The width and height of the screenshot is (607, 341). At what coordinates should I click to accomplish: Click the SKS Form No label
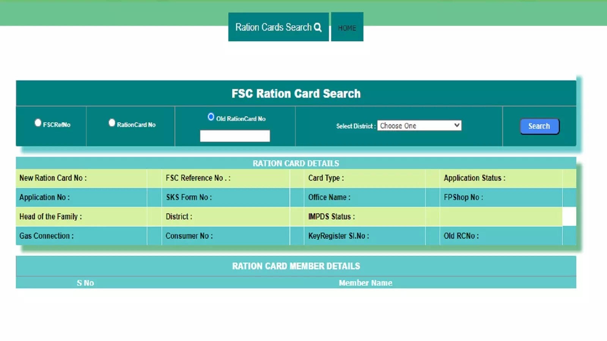click(189, 197)
